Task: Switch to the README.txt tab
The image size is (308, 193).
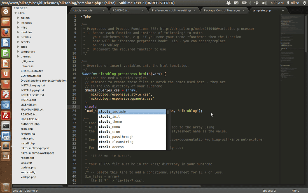Action: (x=121, y=10)
